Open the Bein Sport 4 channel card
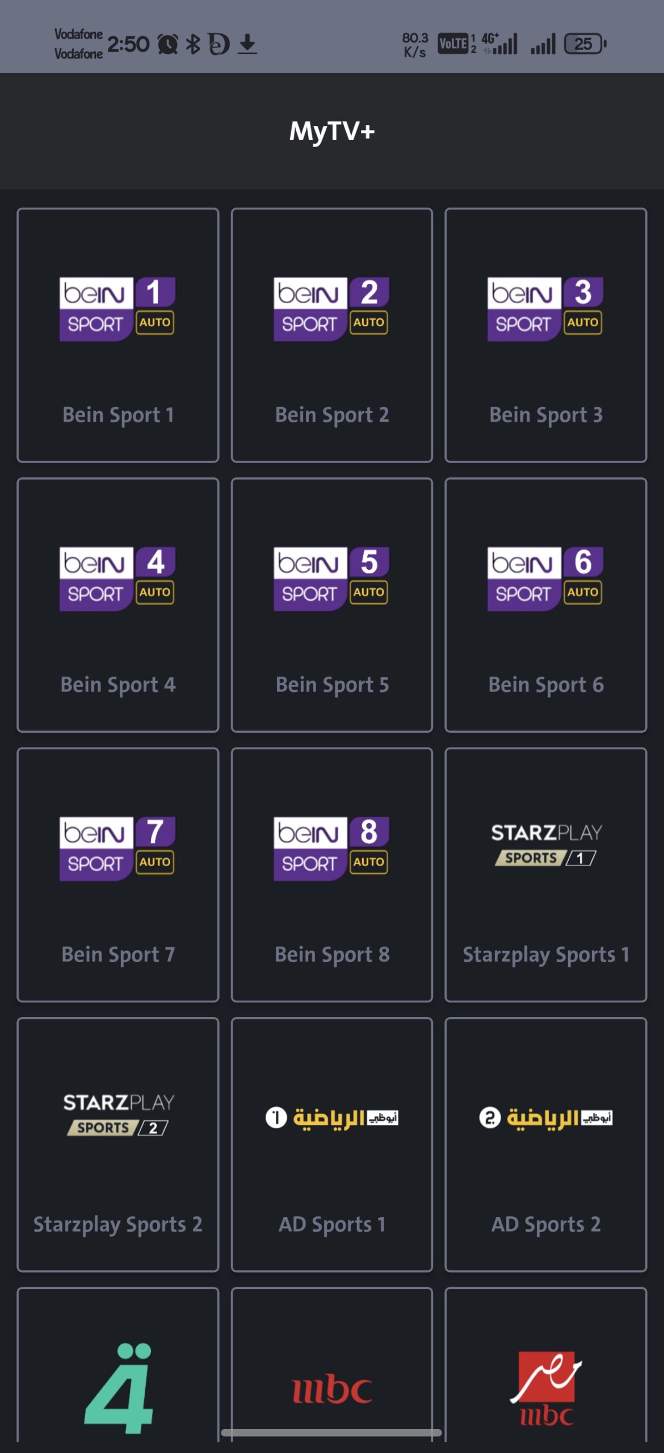This screenshot has width=664, height=1453. pyautogui.click(x=117, y=606)
